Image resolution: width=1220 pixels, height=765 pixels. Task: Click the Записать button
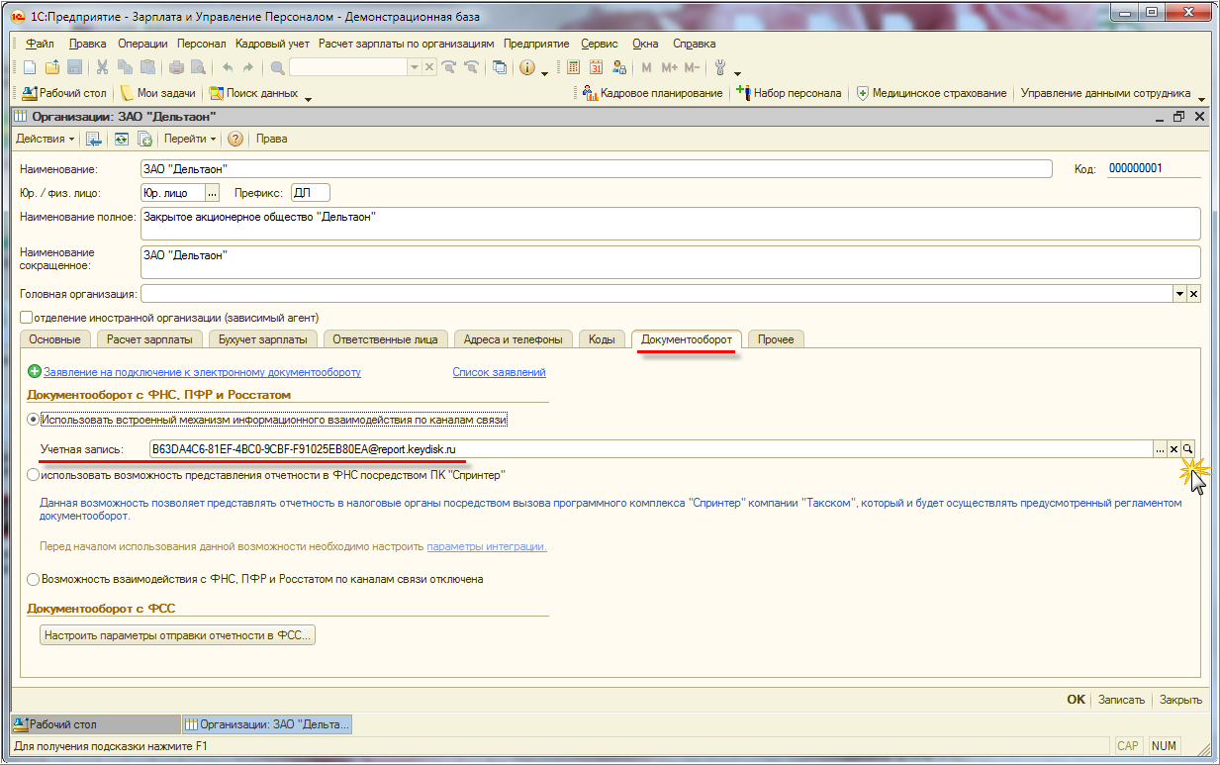pos(1122,700)
